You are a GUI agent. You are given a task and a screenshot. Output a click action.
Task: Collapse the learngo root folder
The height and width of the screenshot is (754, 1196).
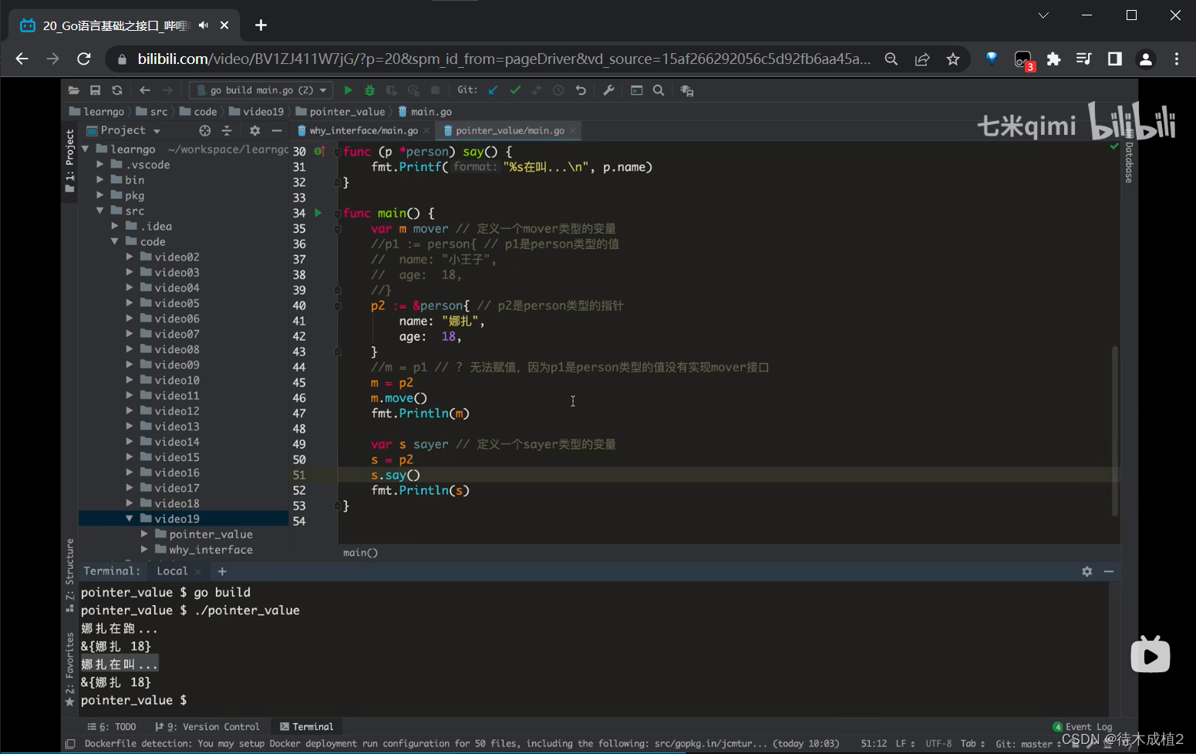[86, 149]
